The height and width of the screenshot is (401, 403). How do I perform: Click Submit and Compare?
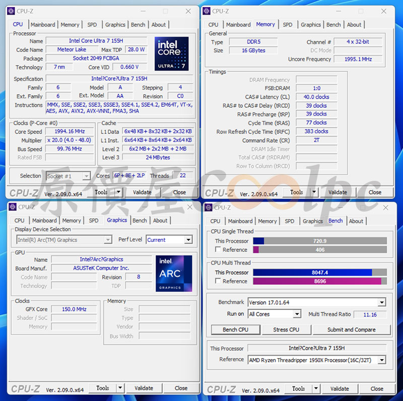(x=351, y=329)
